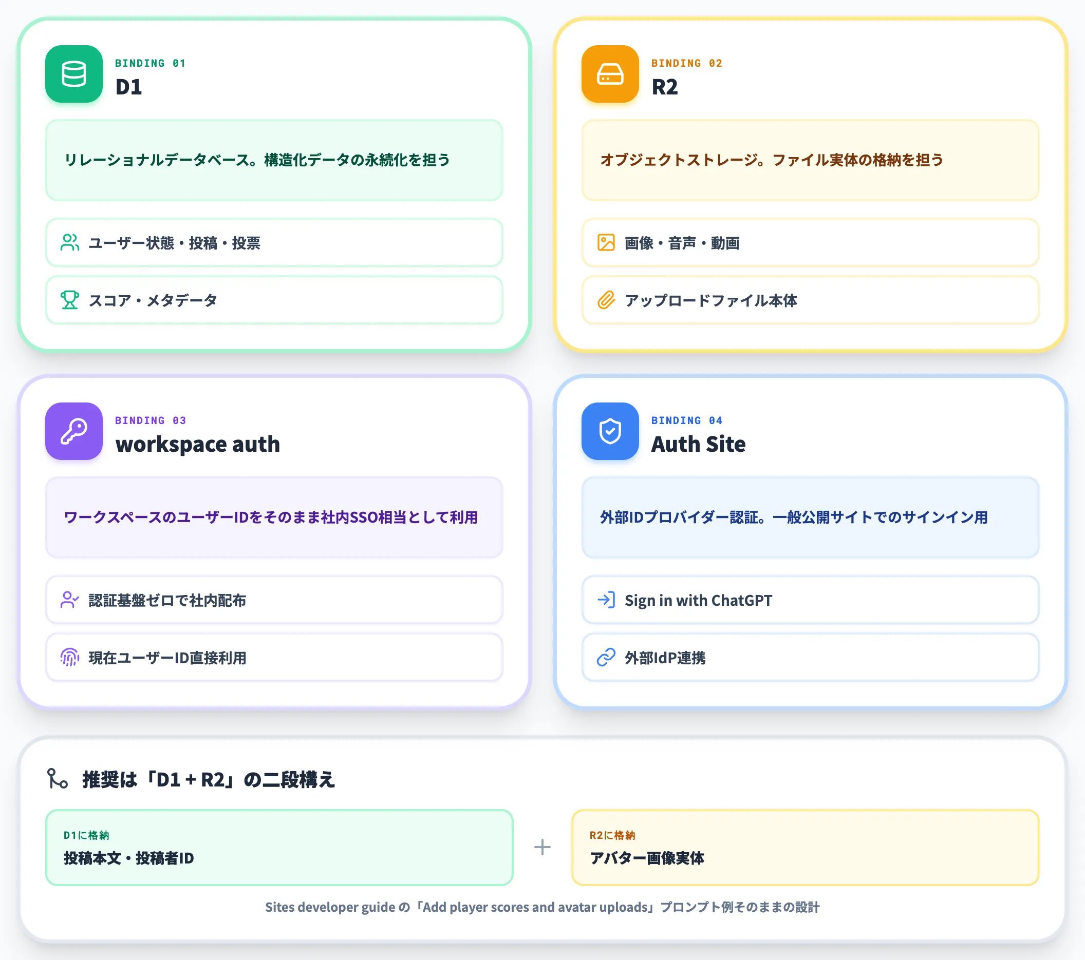Screen dimensions: 1085x960
Task: Click the BINDING 04 label
Action: click(687, 420)
